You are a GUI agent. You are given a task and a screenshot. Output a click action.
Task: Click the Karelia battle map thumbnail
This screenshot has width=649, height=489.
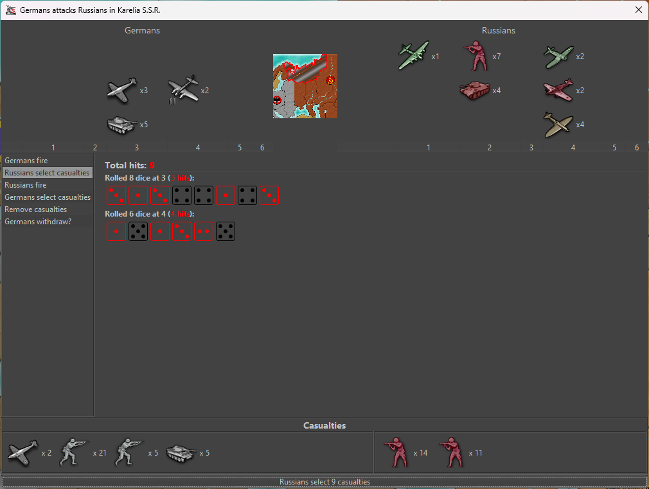pyautogui.click(x=305, y=86)
